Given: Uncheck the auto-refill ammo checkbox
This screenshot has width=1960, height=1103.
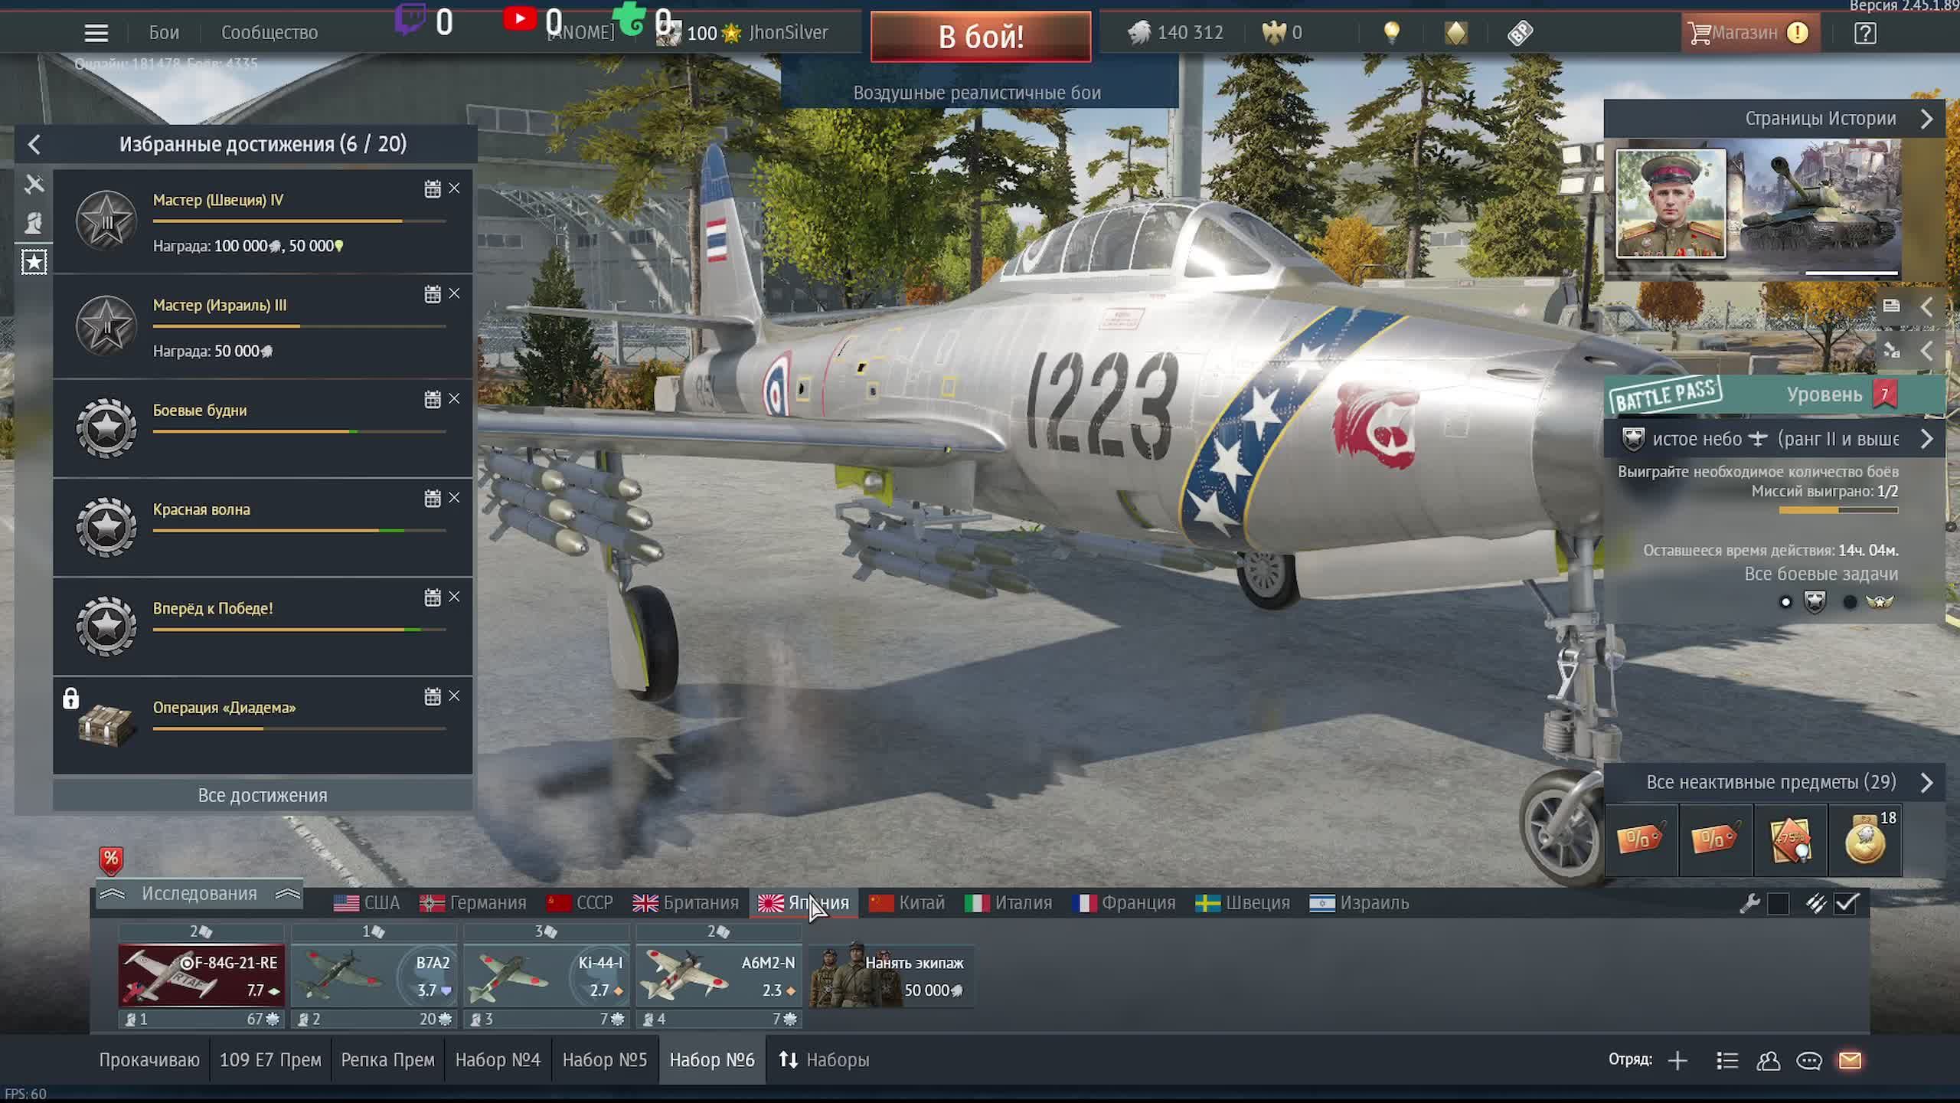Looking at the screenshot, I should pyautogui.click(x=1846, y=904).
